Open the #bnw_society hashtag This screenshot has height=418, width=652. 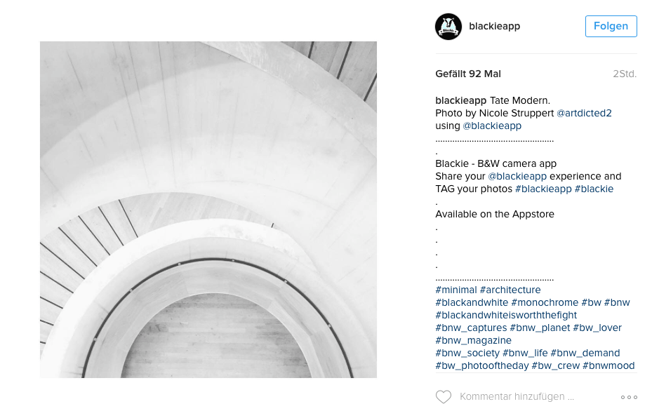pos(467,353)
